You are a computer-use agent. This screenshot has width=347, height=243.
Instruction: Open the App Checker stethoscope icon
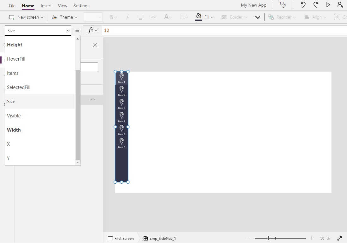click(282, 5)
